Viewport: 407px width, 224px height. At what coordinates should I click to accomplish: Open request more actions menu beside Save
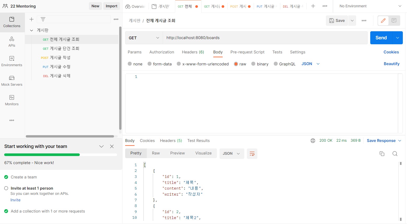364,21
